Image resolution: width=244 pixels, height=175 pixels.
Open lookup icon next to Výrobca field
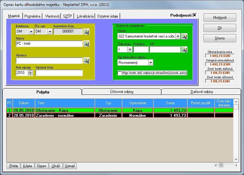[x=86, y=60]
